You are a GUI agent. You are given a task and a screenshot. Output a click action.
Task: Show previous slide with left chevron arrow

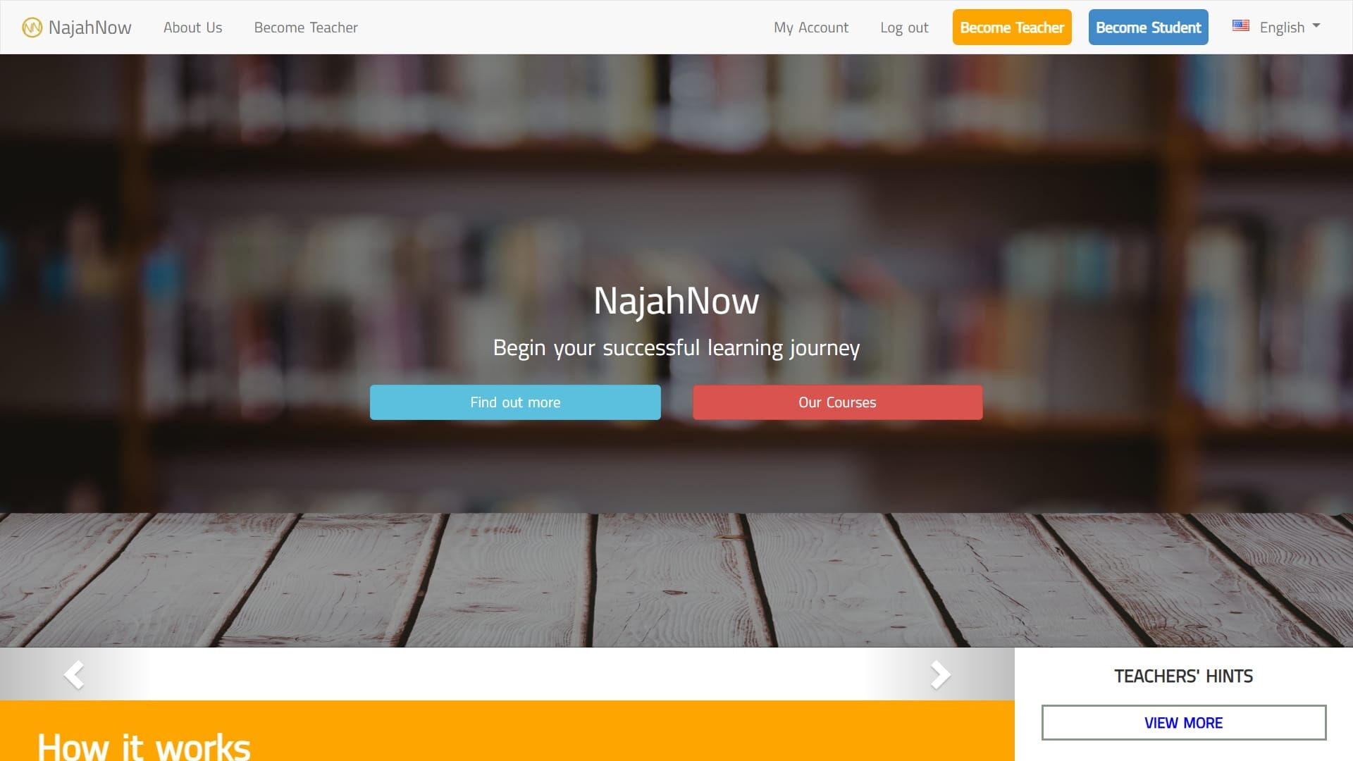74,674
